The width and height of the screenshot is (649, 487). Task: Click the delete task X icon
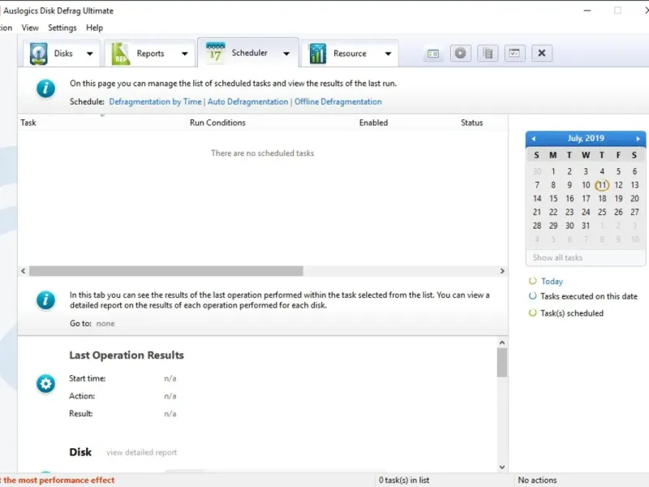542,53
